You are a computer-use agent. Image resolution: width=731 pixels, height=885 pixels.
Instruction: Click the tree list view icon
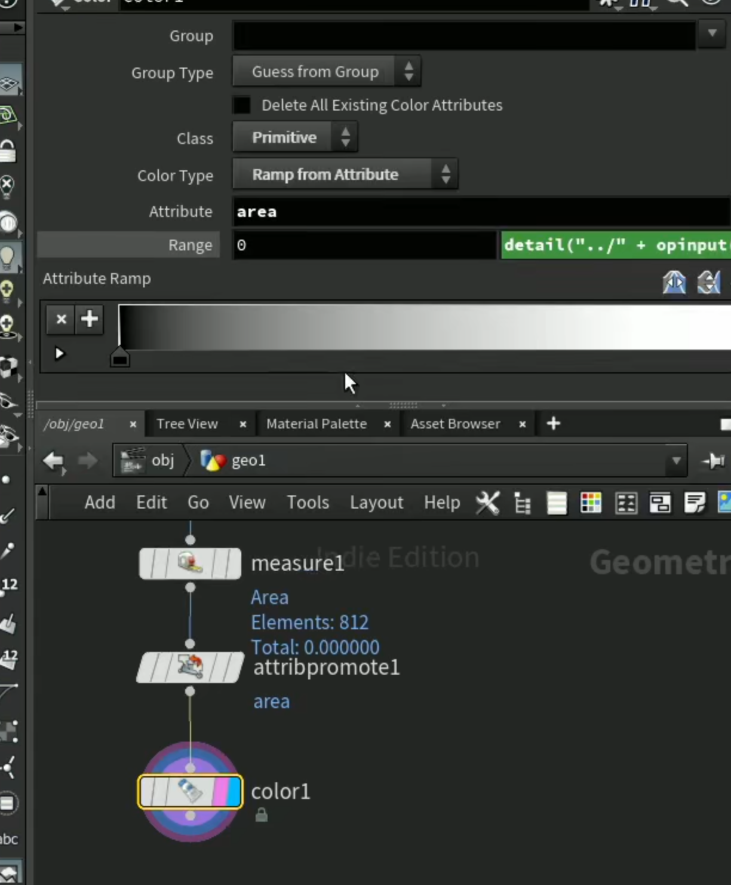click(522, 503)
